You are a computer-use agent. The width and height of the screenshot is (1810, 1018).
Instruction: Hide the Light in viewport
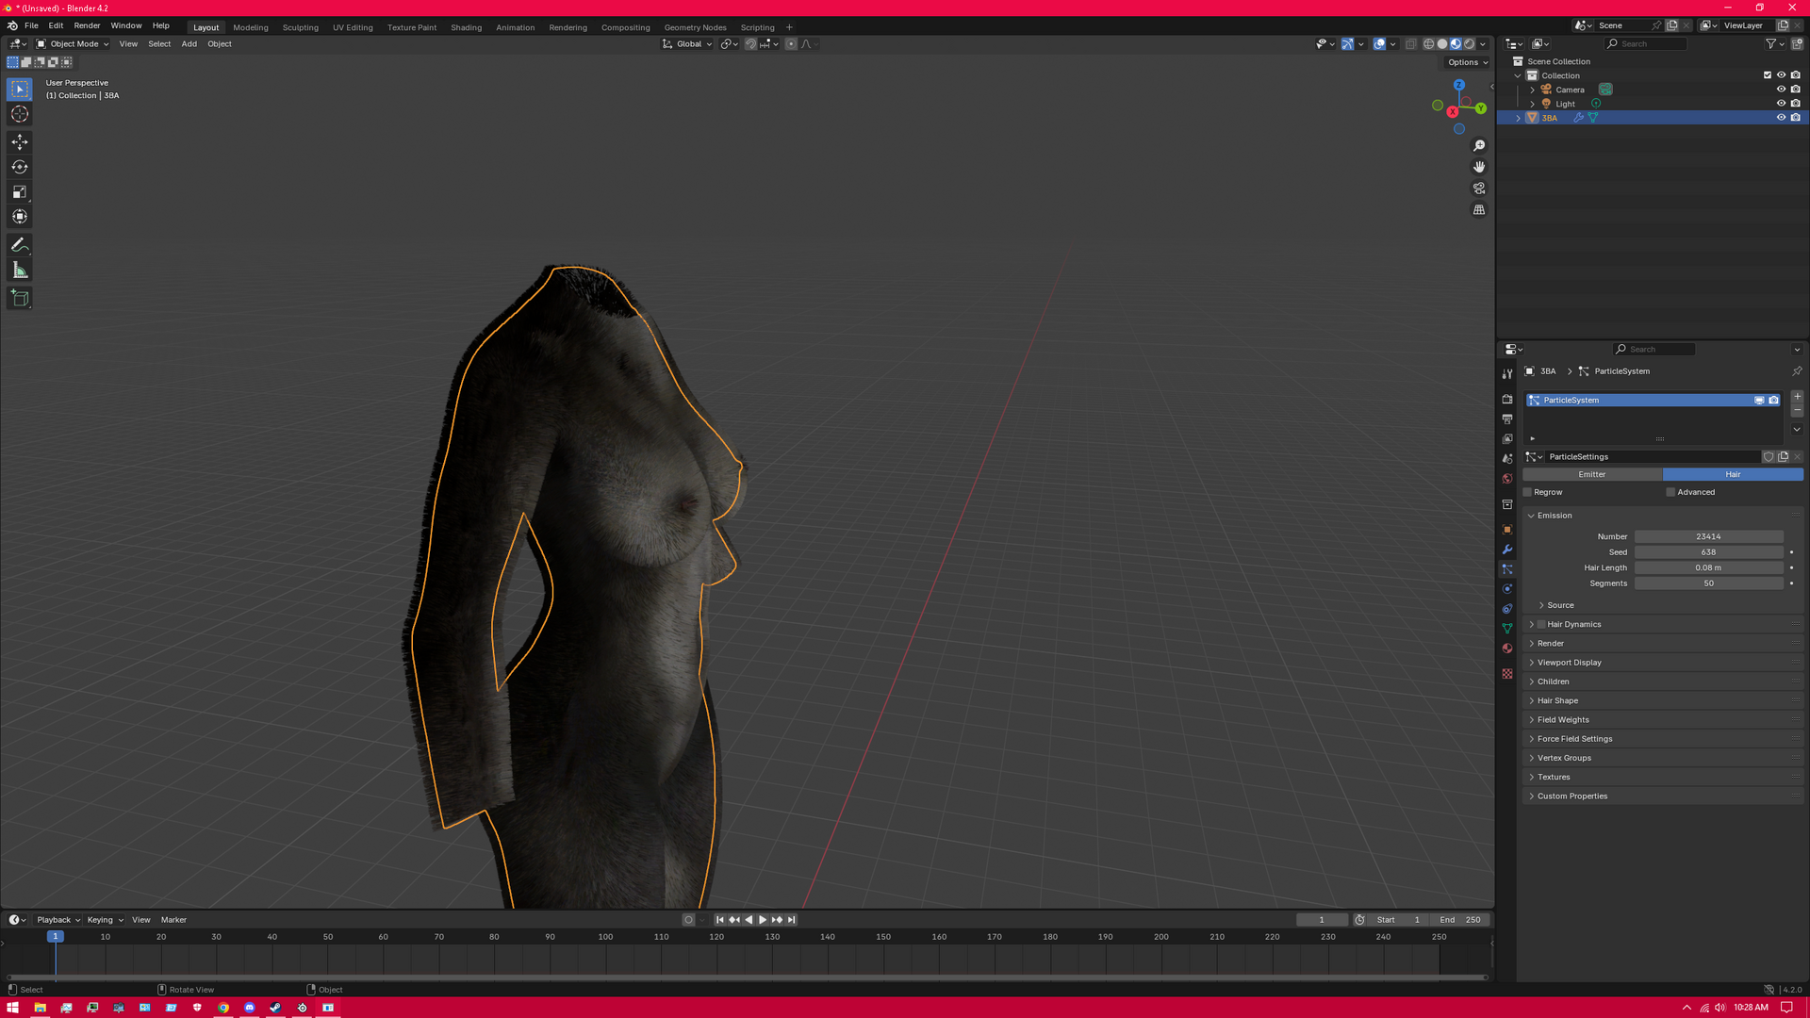click(1781, 104)
